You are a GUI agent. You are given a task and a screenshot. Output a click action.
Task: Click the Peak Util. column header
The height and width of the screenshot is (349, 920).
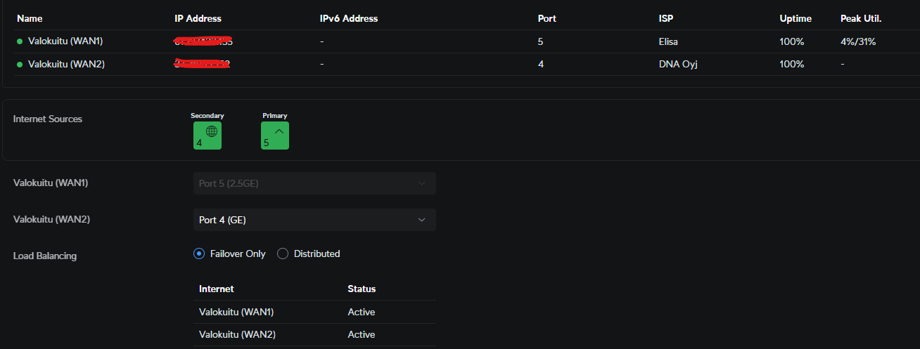pyautogui.click(x=861, y=18)
